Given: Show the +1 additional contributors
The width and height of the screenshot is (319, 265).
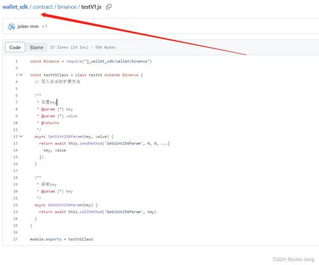Looking at the screenshot, I should (44, 26).
